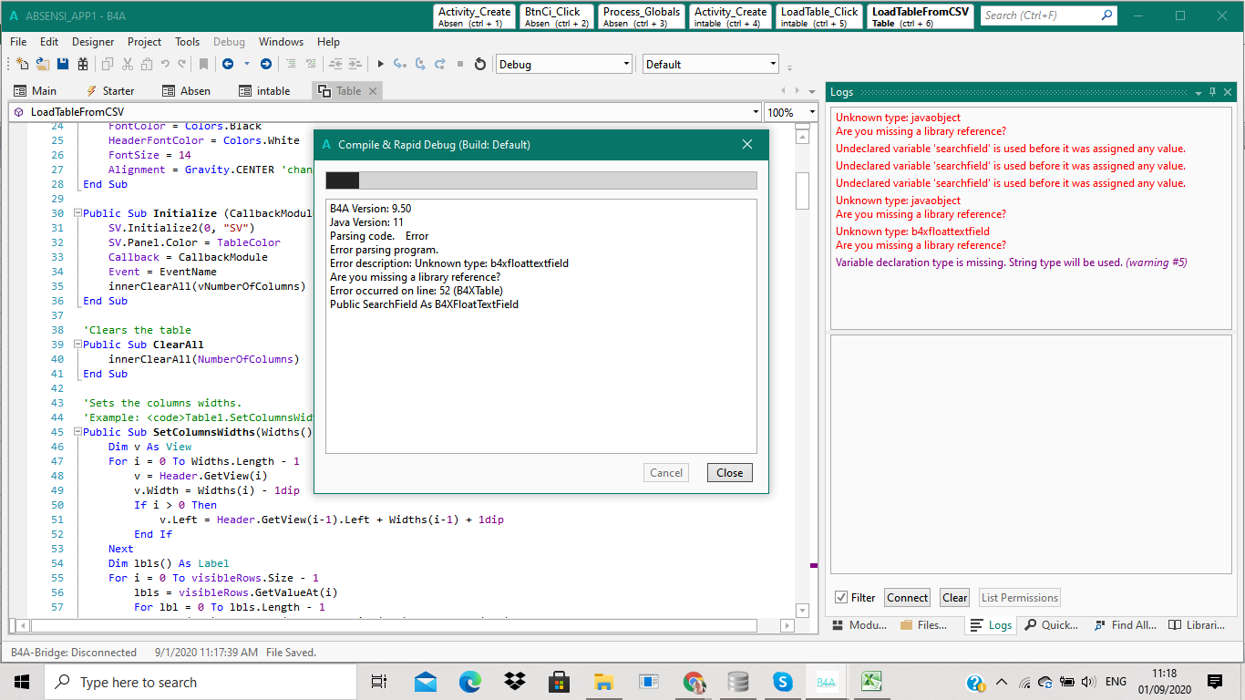This screenshot has width=1245, height=700.
Task: Collapse the Public Sub Initialize code block
Action: point(78,213)
